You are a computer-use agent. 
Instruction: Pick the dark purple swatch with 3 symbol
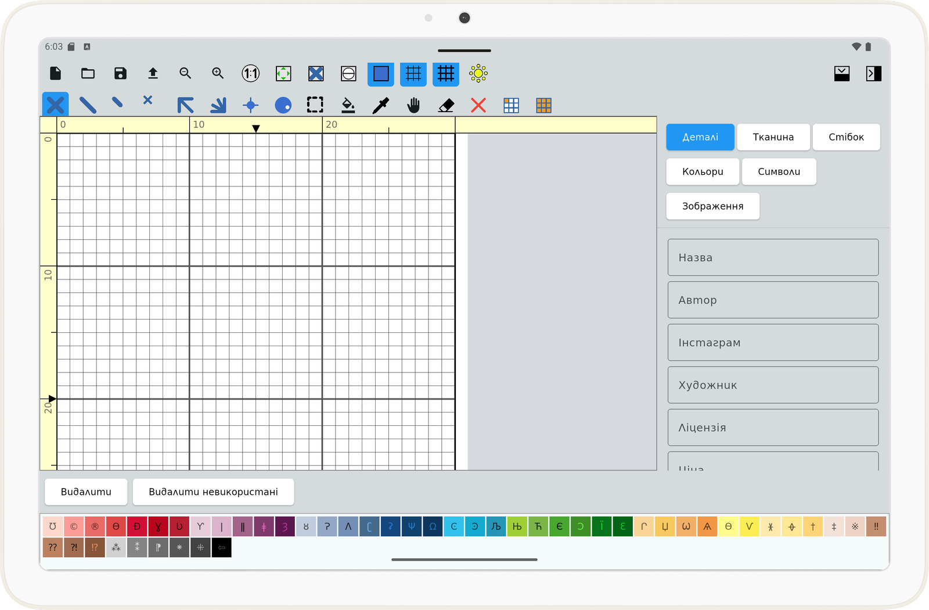coord(285,526)
